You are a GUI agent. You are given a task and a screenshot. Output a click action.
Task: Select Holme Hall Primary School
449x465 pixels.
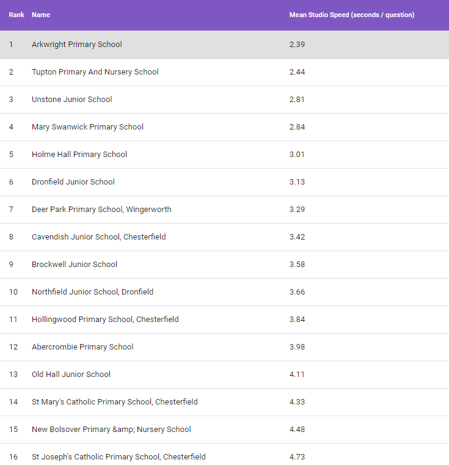(x=79, y=155)
